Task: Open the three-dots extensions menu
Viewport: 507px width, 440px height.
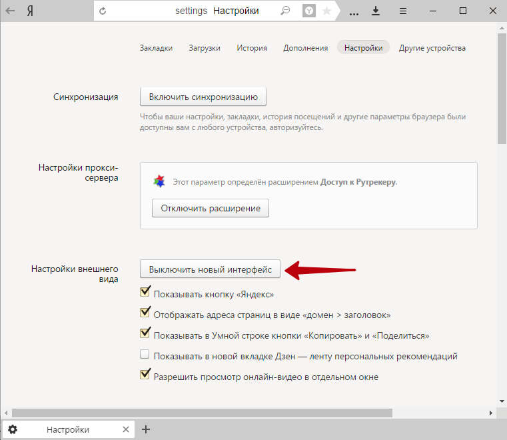Action: point(354,13)
